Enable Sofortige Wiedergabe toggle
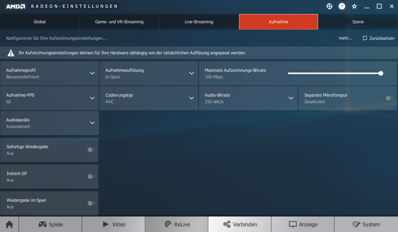Image resolution: width=398 pixels, height=232 pixels. (91, 150)
